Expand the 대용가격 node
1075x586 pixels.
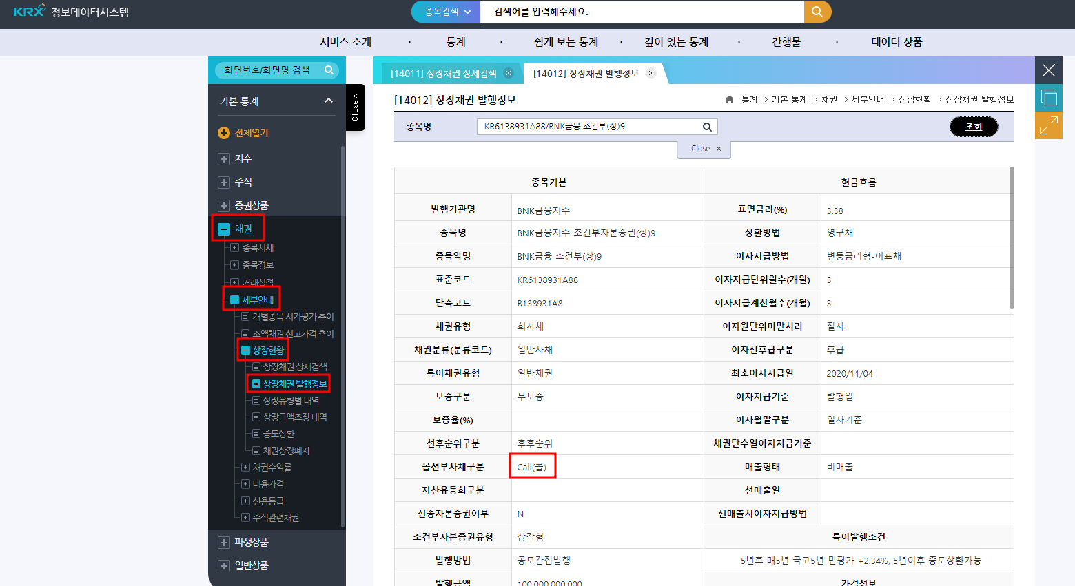[x=245, y=484]
